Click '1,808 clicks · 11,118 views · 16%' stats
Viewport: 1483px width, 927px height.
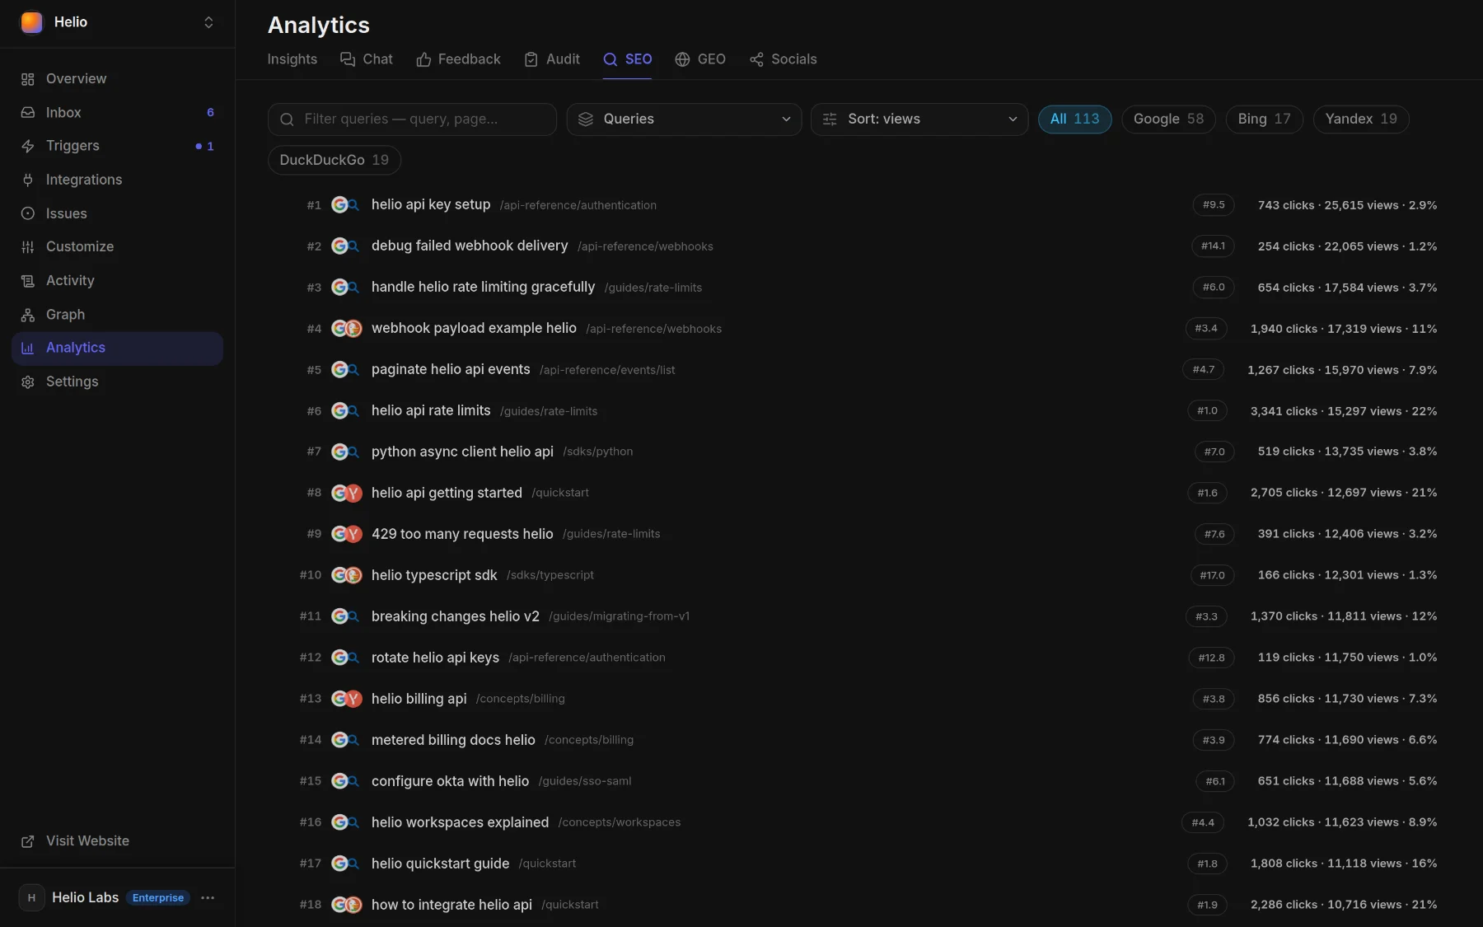pyautogui.click(x=1344, y=864)
